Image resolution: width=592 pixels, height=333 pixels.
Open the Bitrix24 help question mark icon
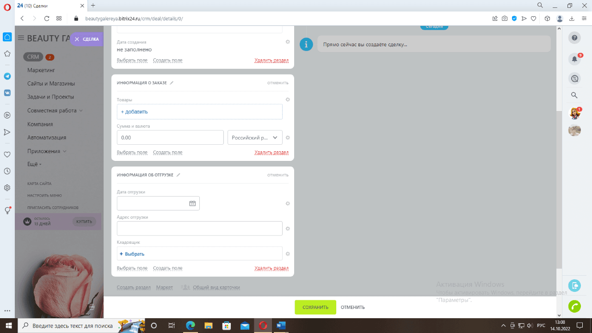[574, 38]
